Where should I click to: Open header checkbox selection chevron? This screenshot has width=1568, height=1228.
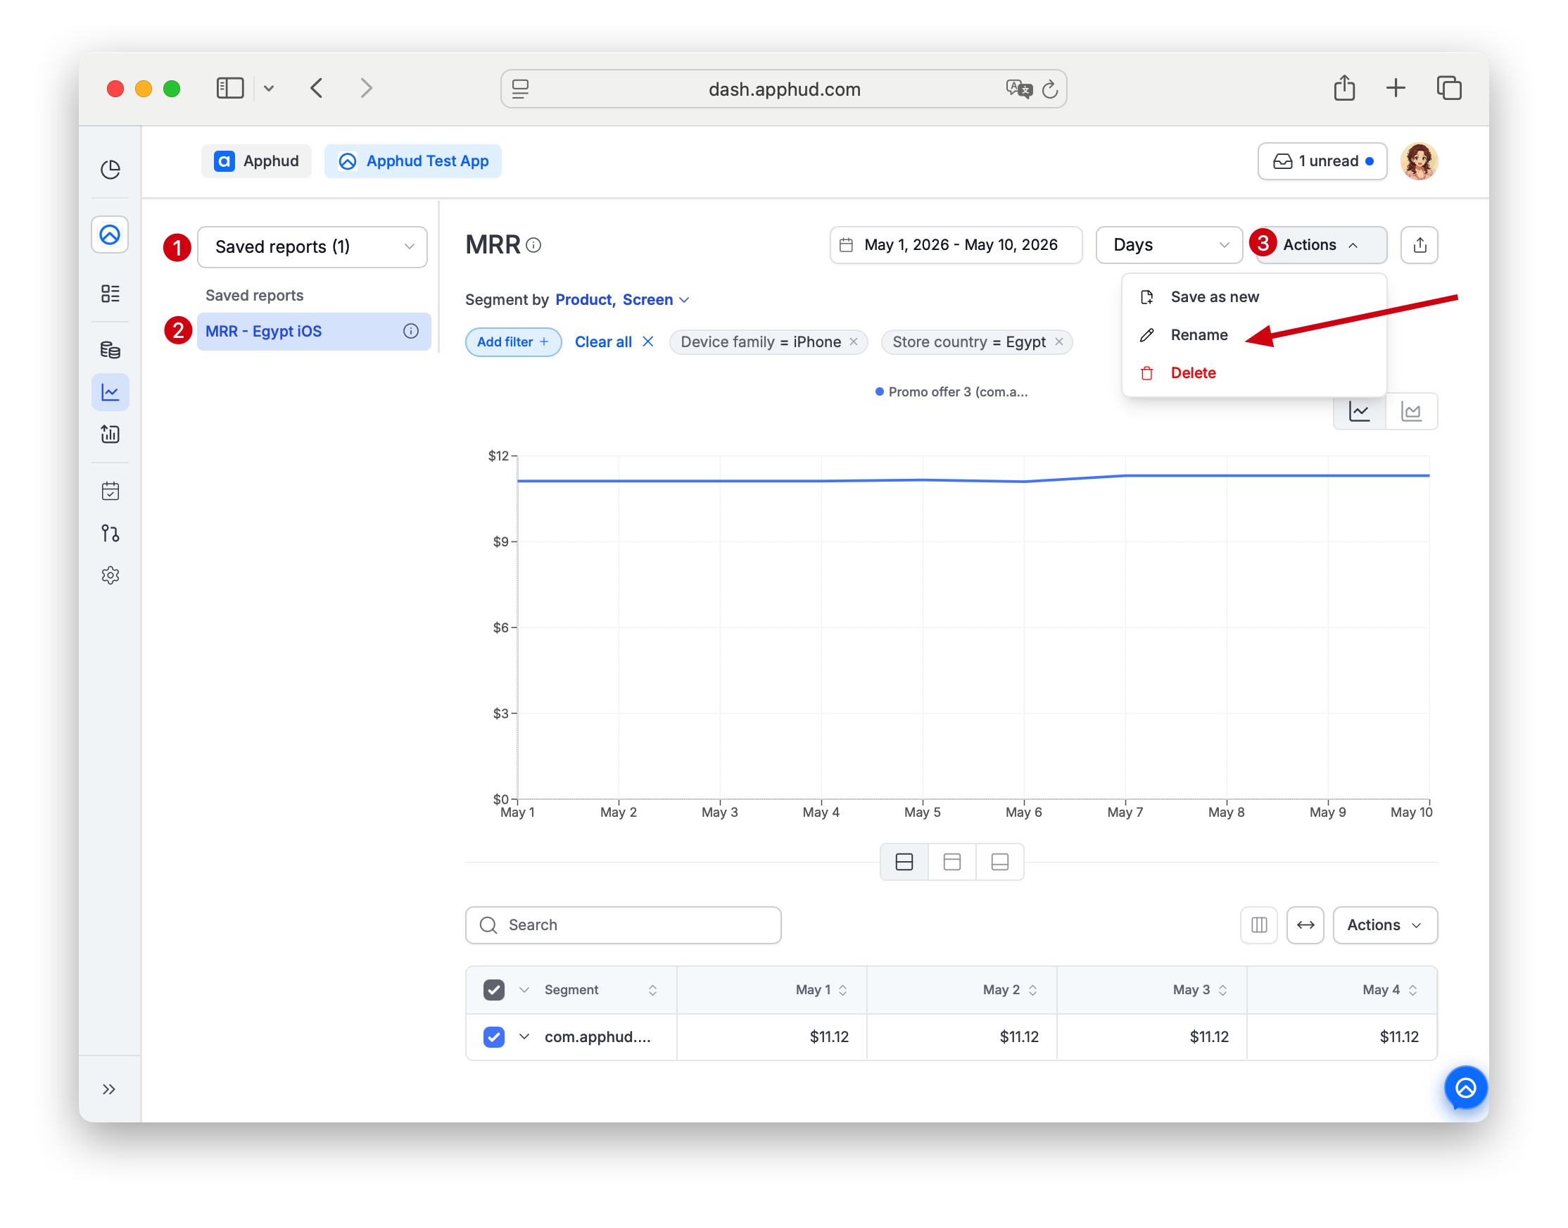click(x=524, y=990)
